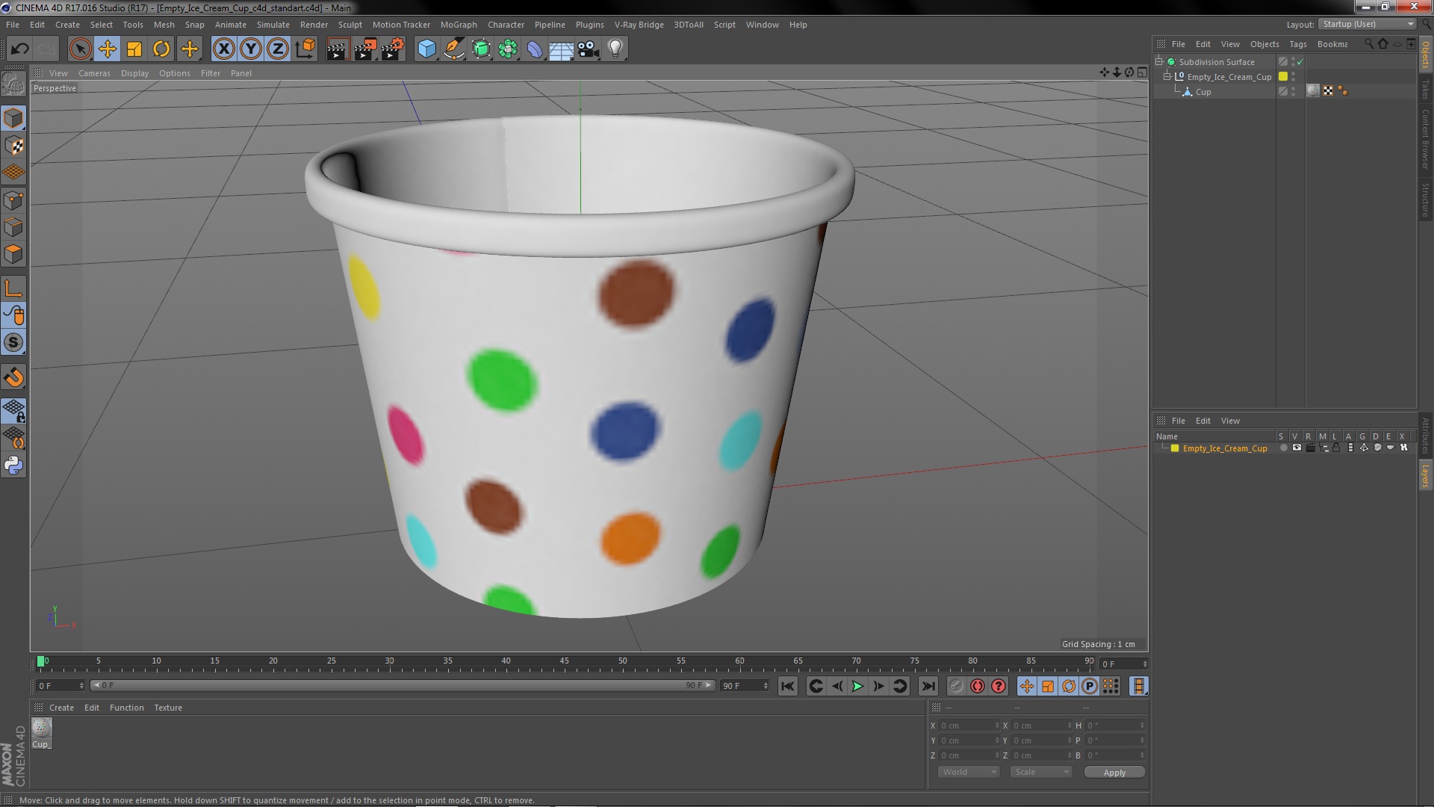Open the Layout dropdown Startup (User)
This screenshot has height=807, width=1434.
(1368, 24)
